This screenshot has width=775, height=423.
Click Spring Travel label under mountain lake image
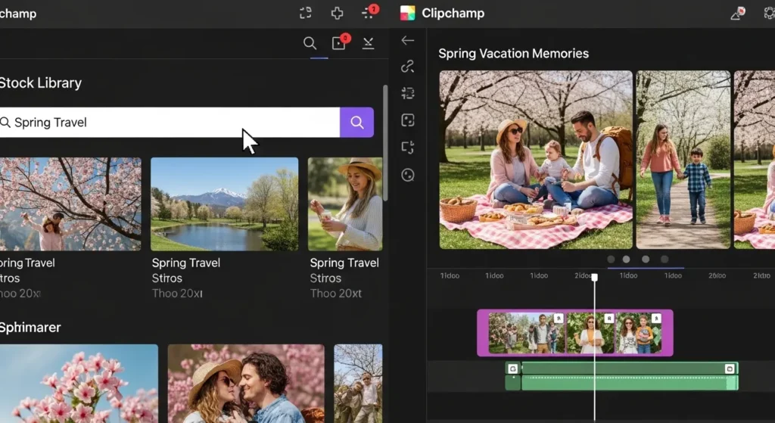(186, 263)
